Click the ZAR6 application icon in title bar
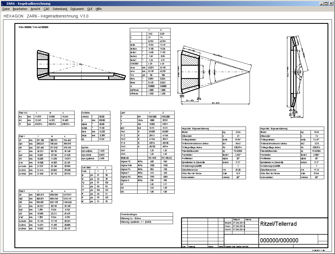This screenshot has width=335, height=254. [3, 4]
